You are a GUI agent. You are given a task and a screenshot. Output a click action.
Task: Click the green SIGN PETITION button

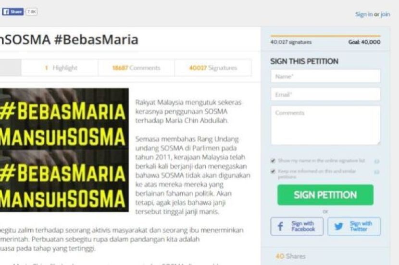pyautogui.click(x=325, y=195)
